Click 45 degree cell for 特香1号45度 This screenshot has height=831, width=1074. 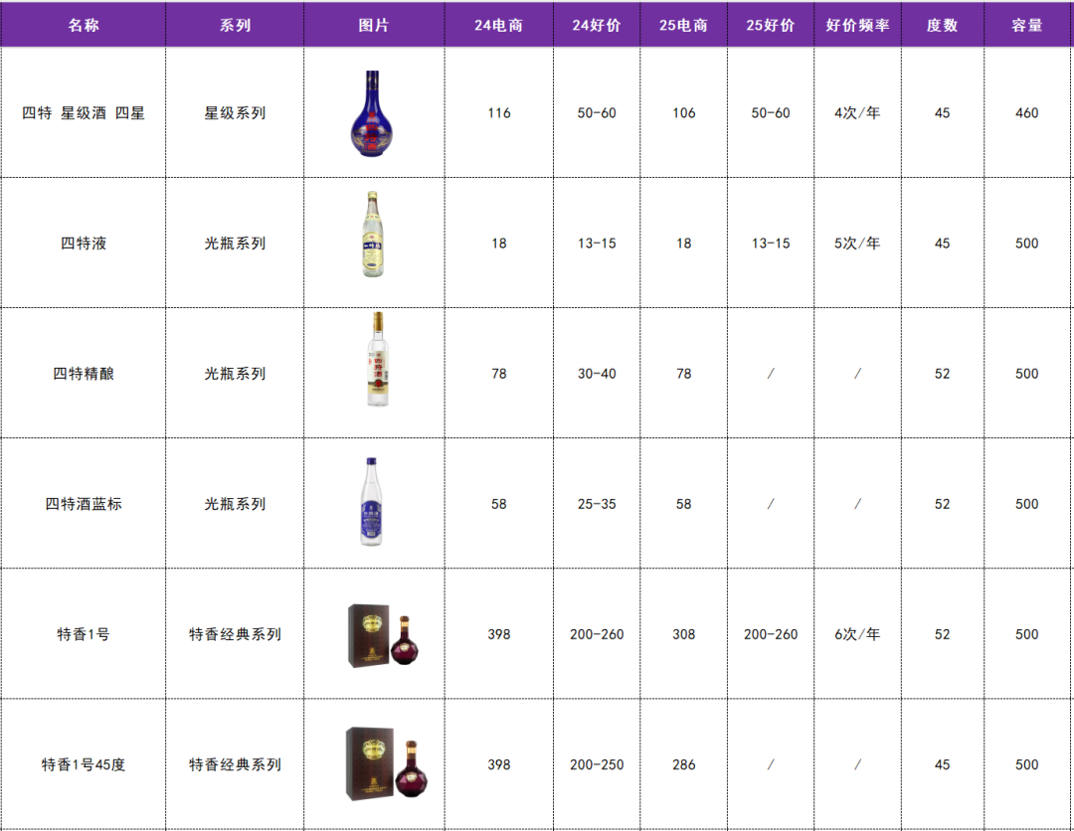click(943, 764)
